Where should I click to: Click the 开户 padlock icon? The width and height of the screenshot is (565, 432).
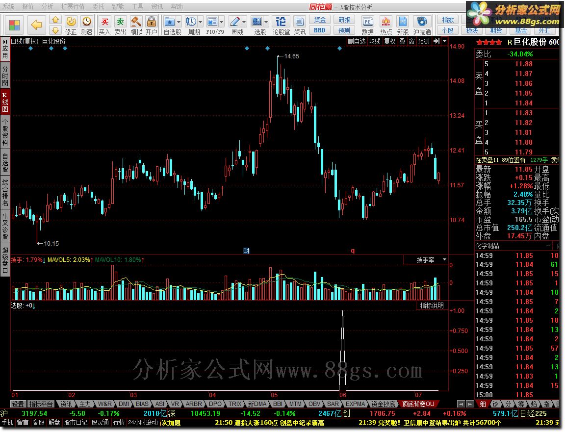pos(152,22)
